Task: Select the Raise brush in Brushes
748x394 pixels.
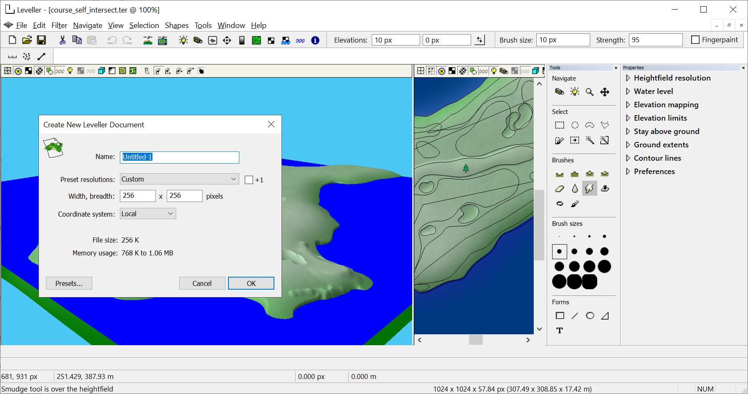Action: pyautogui.click(x=575, y=174)
